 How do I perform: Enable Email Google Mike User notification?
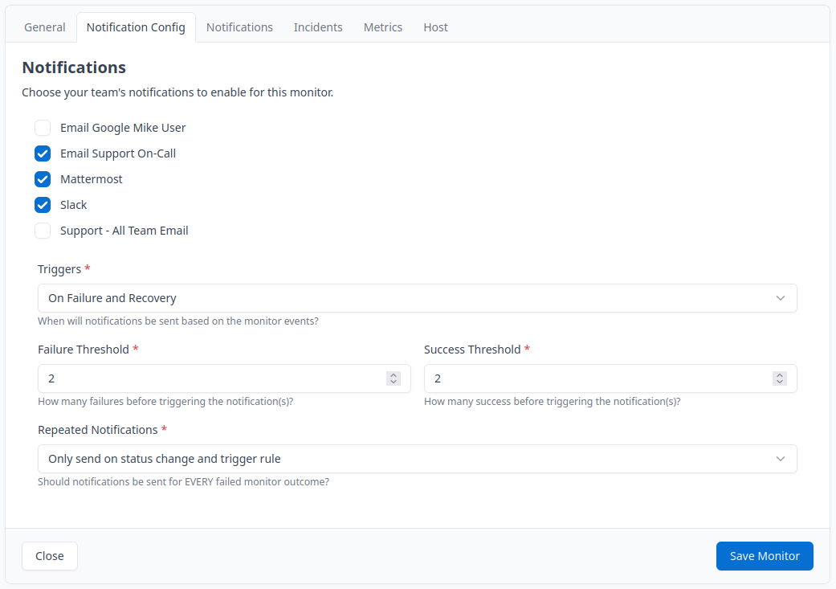click(43, 128)
